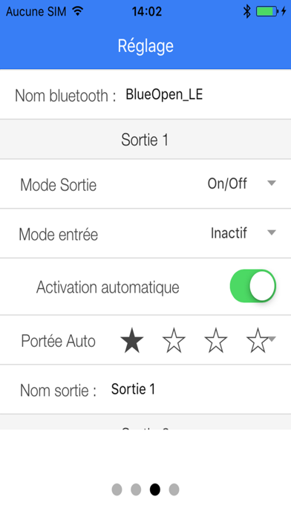Image resolution: width=291 pixels, height=517 pixels.
Task: Tap the battery icon in status bar
Action: point(267,12)
